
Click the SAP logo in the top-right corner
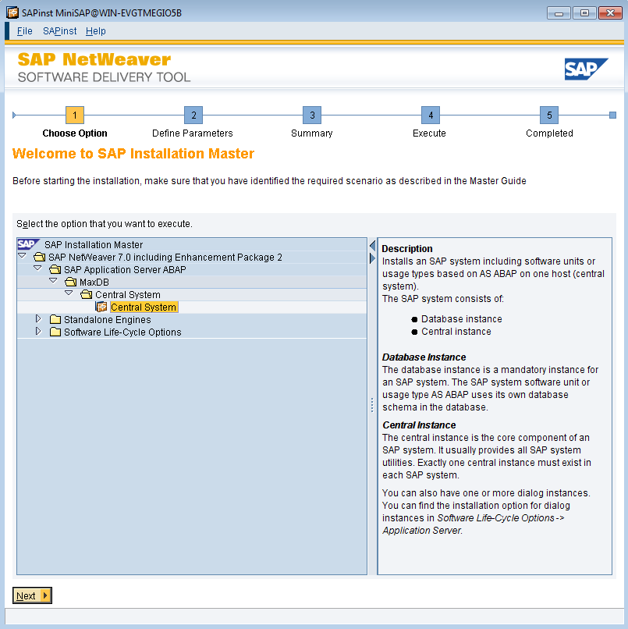pos(587,69)
